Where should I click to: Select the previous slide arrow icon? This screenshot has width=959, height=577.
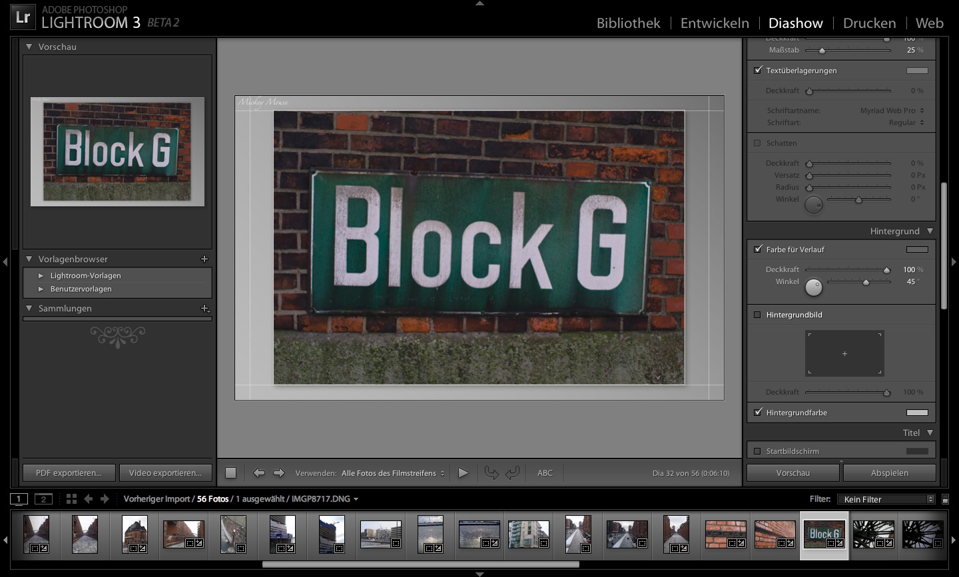[259, 473]
